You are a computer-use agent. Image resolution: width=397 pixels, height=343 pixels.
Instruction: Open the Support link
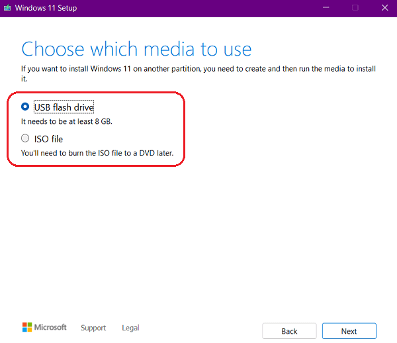click(93, 328)
